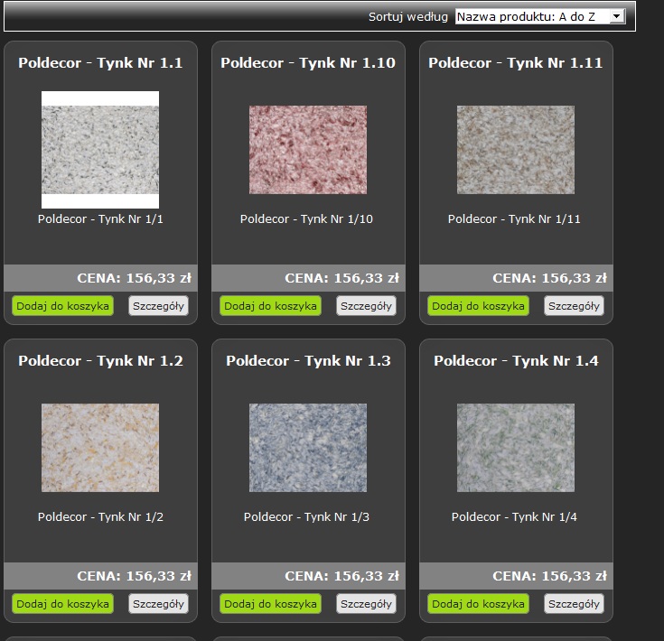This screenshot has width=664, height=641.
Task: Select the description text 'Poldecor - Tynk Nr 1/3'
Action: [x=306, y=517]
